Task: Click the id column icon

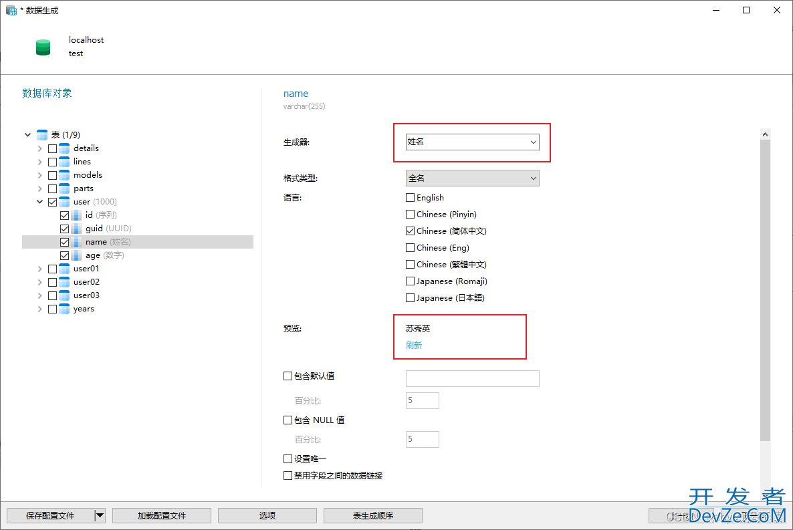Action: tap(76, 215)
